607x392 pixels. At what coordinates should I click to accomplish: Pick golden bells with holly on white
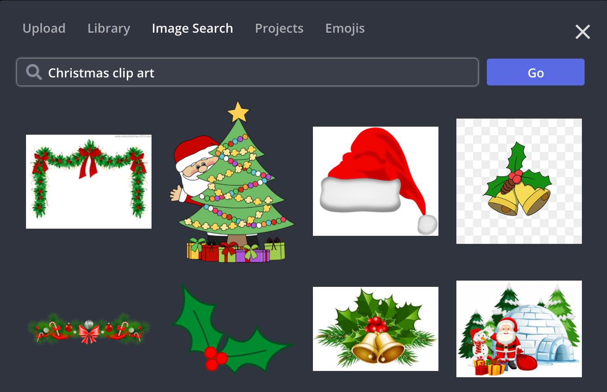point(375,329)
